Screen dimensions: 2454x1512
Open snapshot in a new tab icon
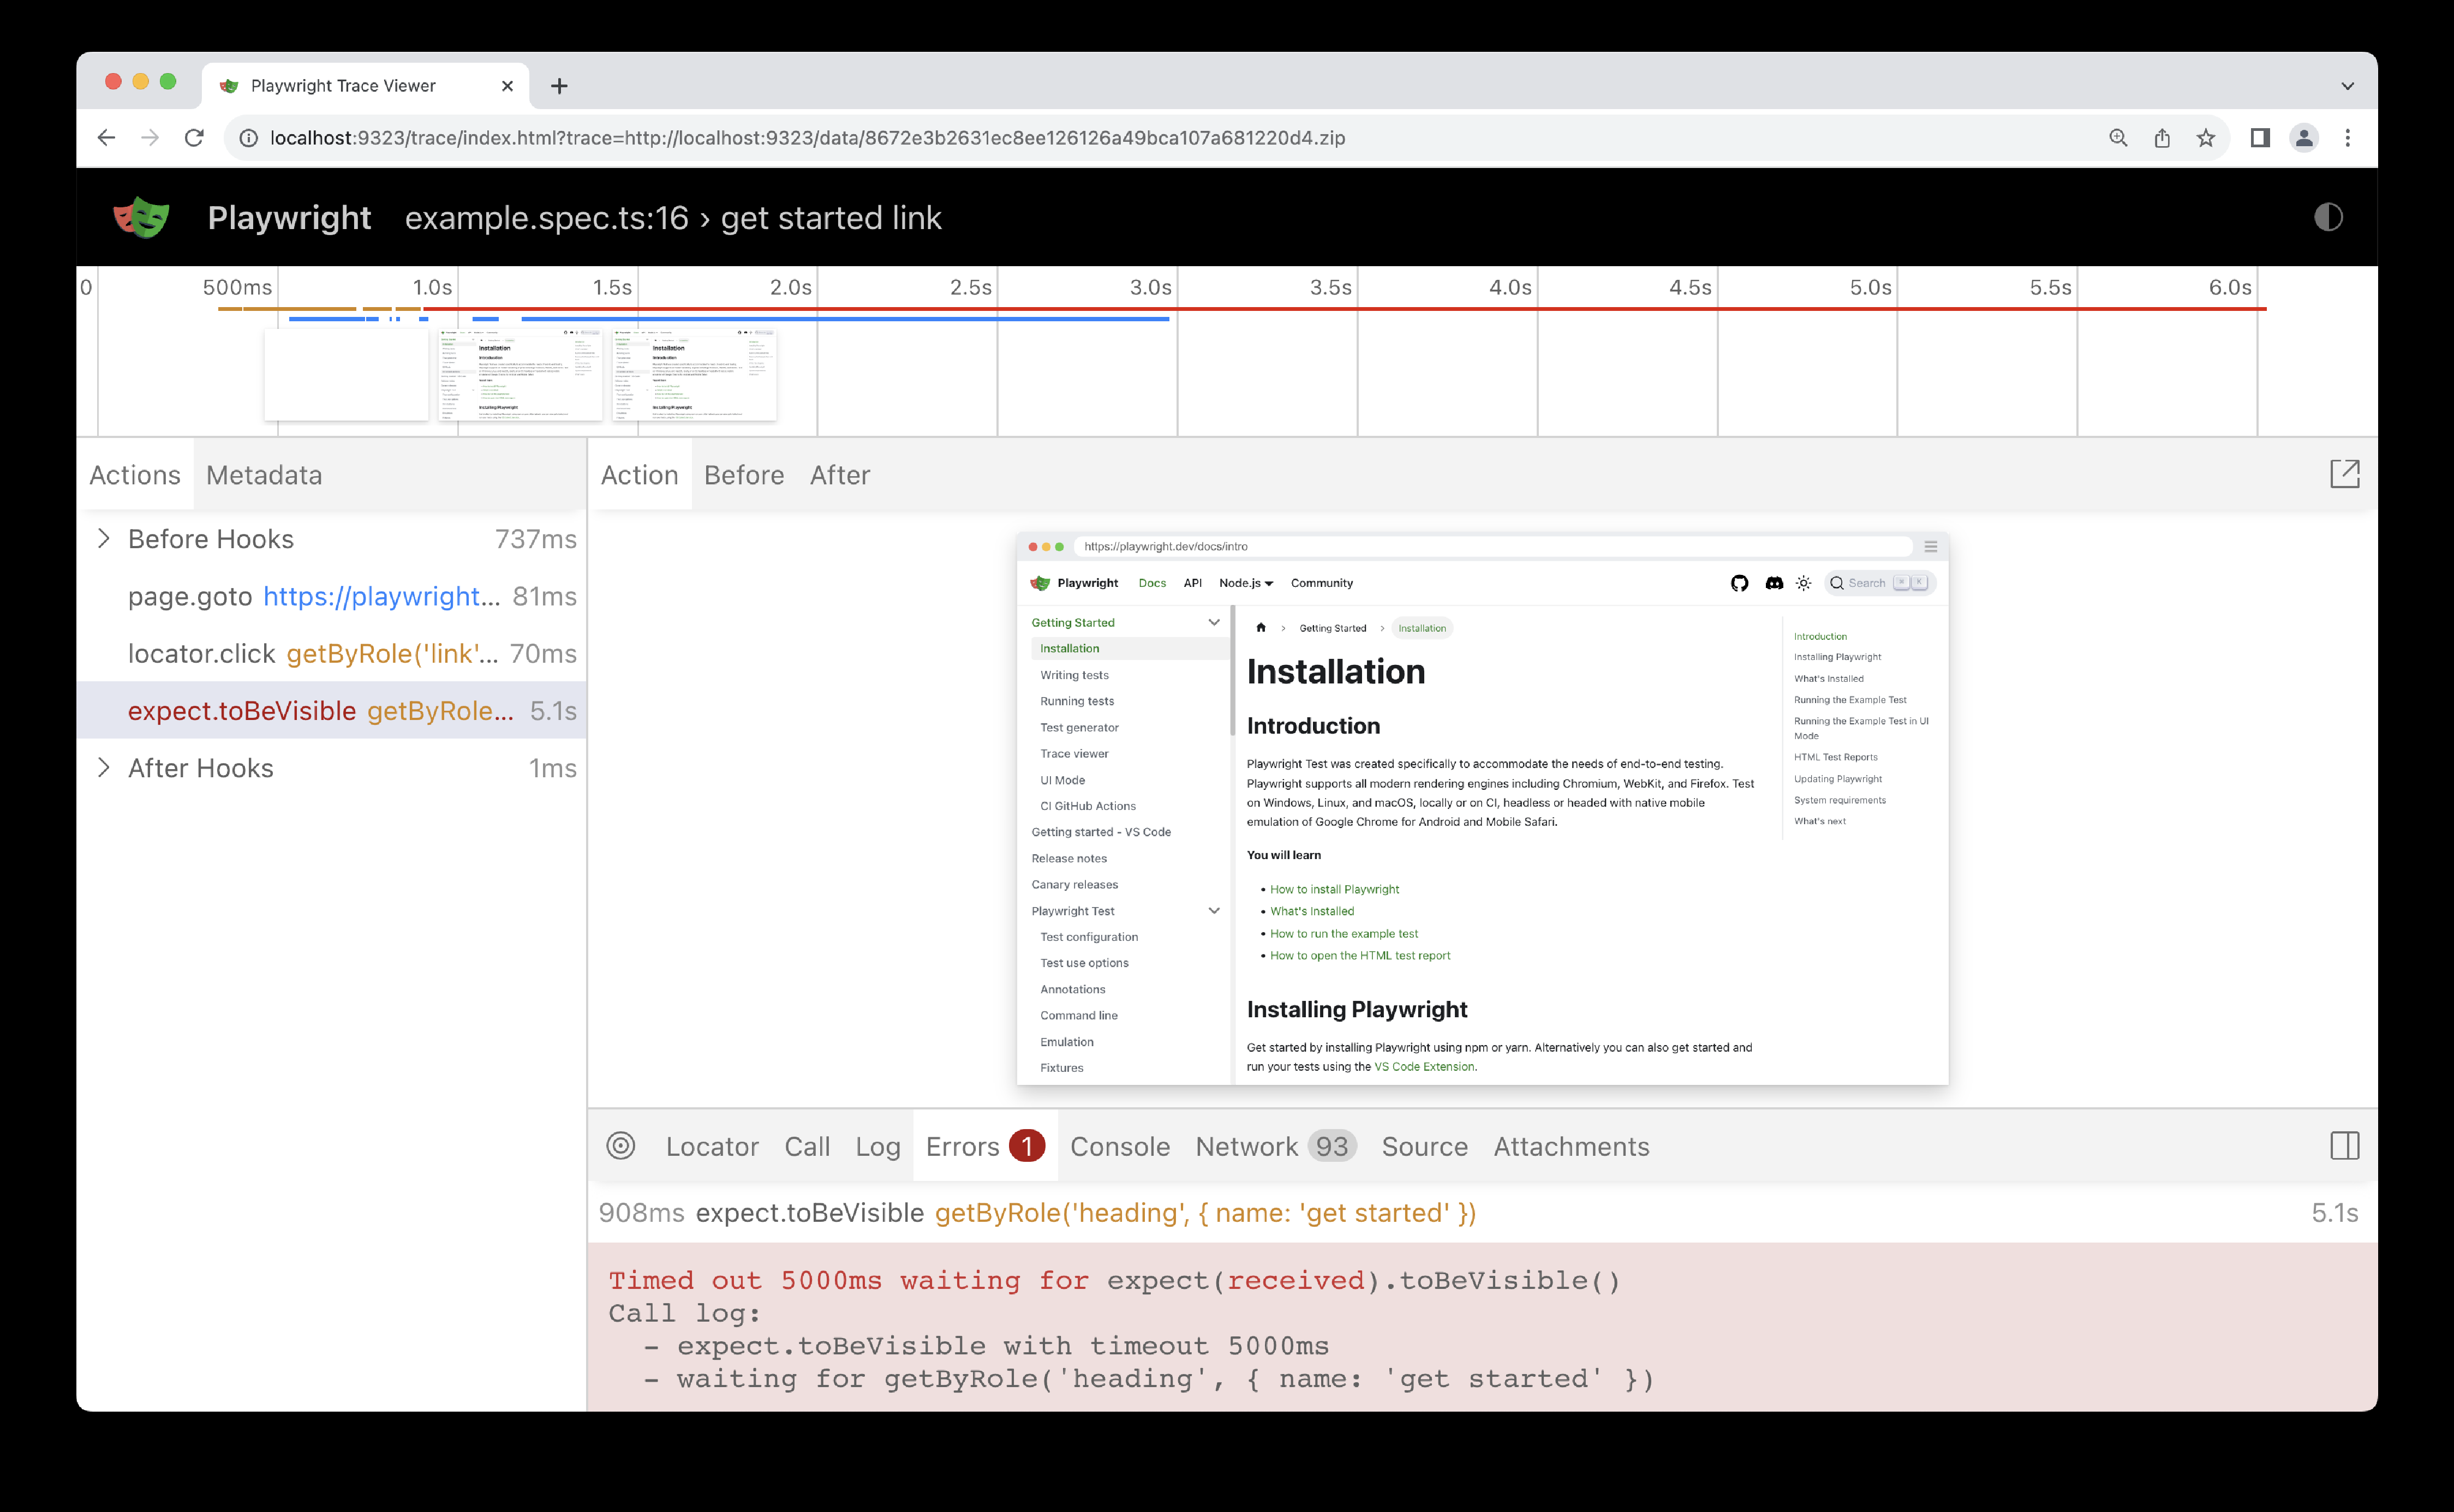click(x=2344, y=474)
